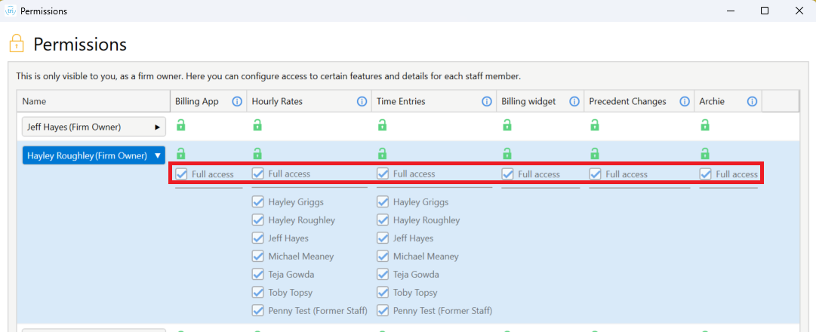Toggle Hourly Rates Full access checkbox
Image resolution: width=816 pixels, height=332 pixels.
pyautogui.click(x=257, y=174)
